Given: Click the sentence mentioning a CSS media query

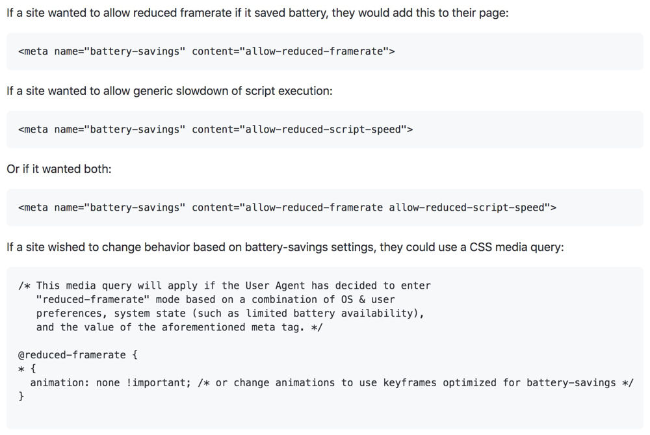Looking at the screenshot, I should click(x=285, y=248).
